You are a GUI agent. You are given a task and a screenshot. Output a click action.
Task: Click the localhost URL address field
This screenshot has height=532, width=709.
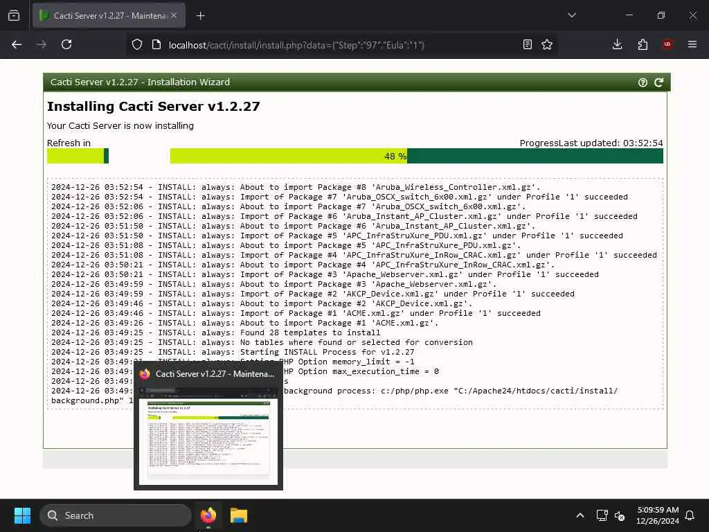[296, 45]
